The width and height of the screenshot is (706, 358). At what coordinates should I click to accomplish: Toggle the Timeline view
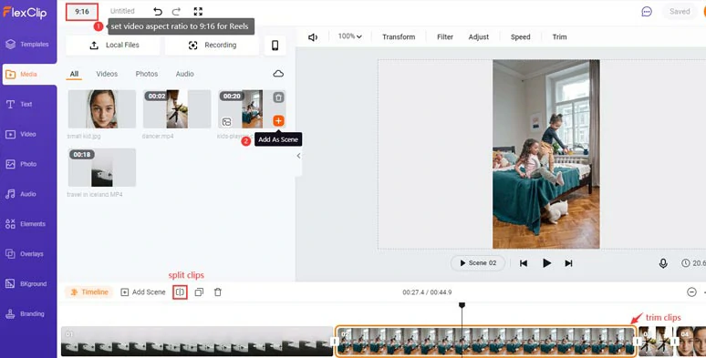pos(89,292)
